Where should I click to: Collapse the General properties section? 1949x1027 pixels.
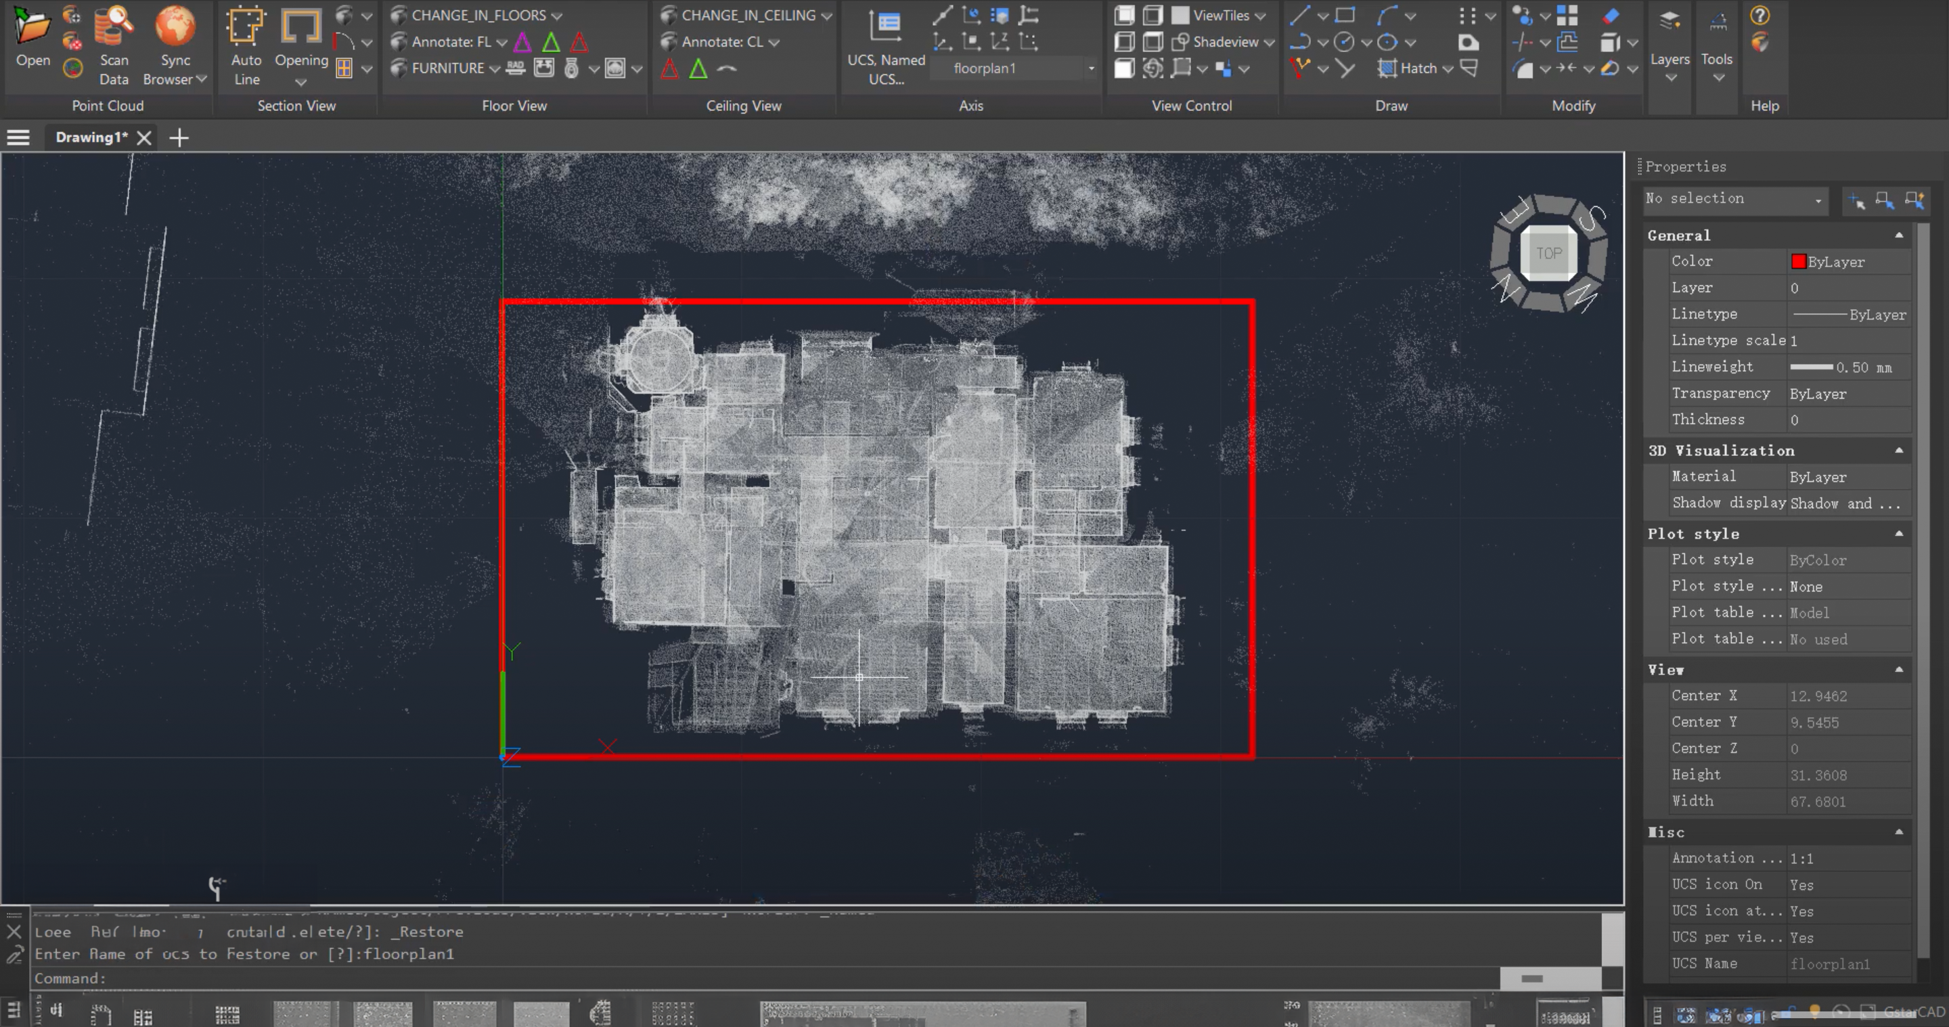(x=1898, y=235)
